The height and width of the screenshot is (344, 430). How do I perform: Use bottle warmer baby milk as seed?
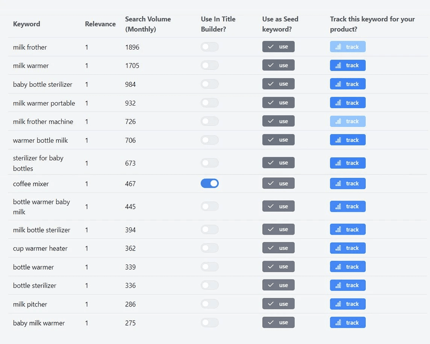pyautogui.click(x=279, y=206)
